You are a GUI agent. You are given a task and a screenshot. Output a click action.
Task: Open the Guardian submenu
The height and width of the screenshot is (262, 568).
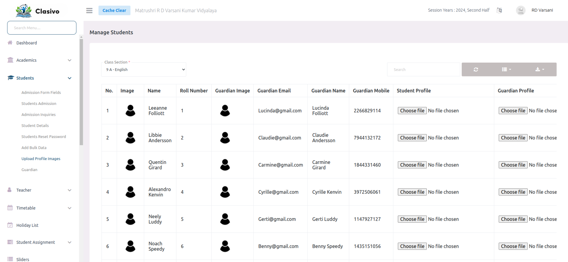pos(29,170)
